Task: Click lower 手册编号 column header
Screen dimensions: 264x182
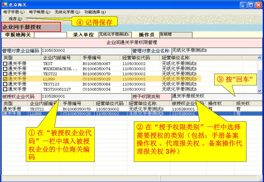Action: tap(78, 104)
